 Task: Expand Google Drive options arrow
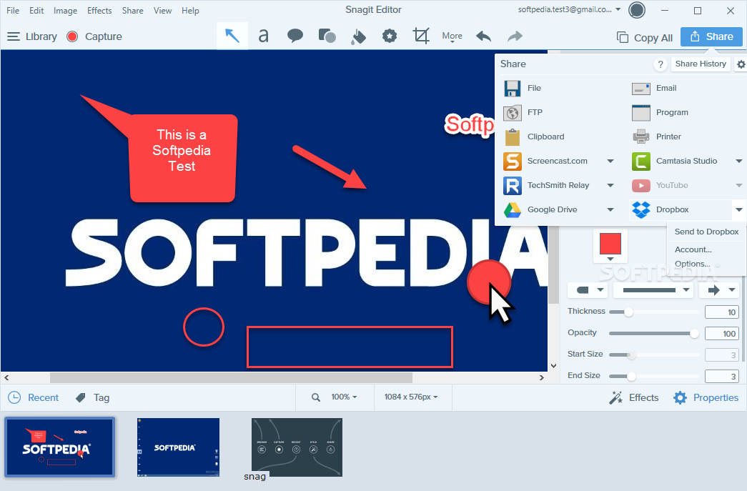610,209
